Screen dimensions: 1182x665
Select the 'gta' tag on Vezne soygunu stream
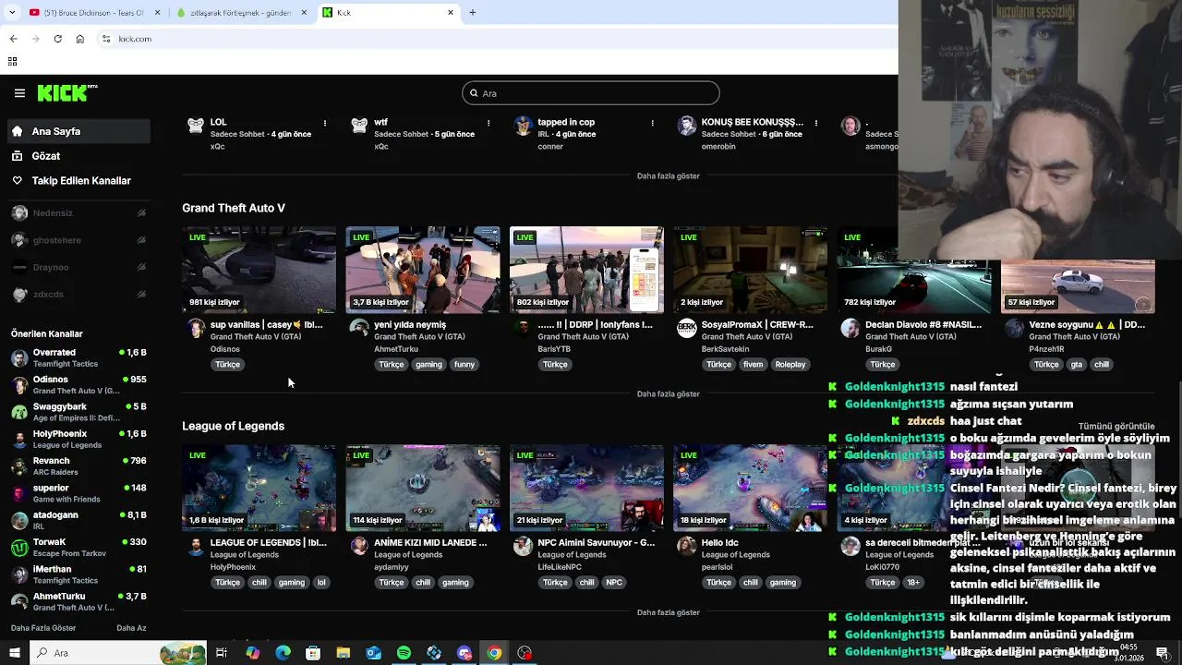(1076, 365)
